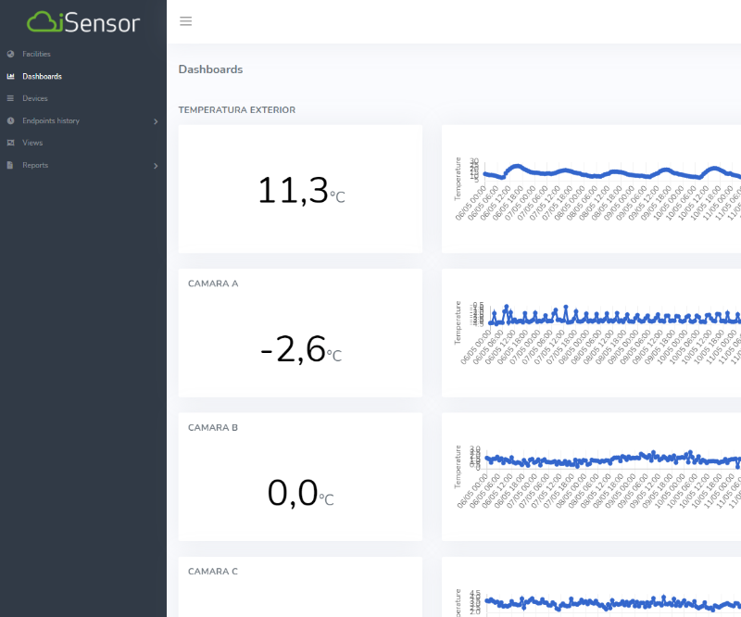Viewport: 741px width, 617px height.
Task: Click the CAMARA A card title
Action: (213, 283)
